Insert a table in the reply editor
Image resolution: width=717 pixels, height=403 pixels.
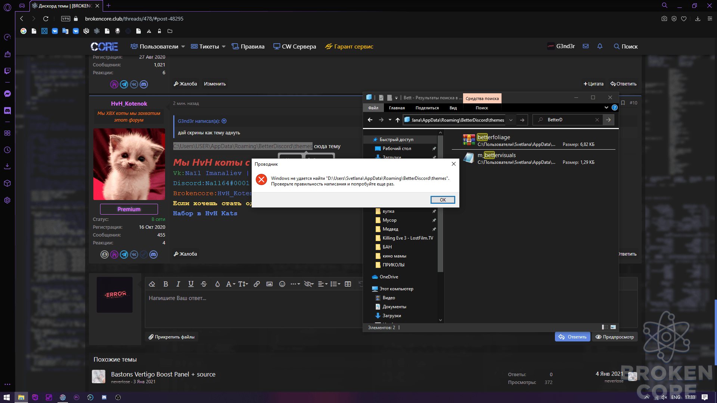click(348, 284)
